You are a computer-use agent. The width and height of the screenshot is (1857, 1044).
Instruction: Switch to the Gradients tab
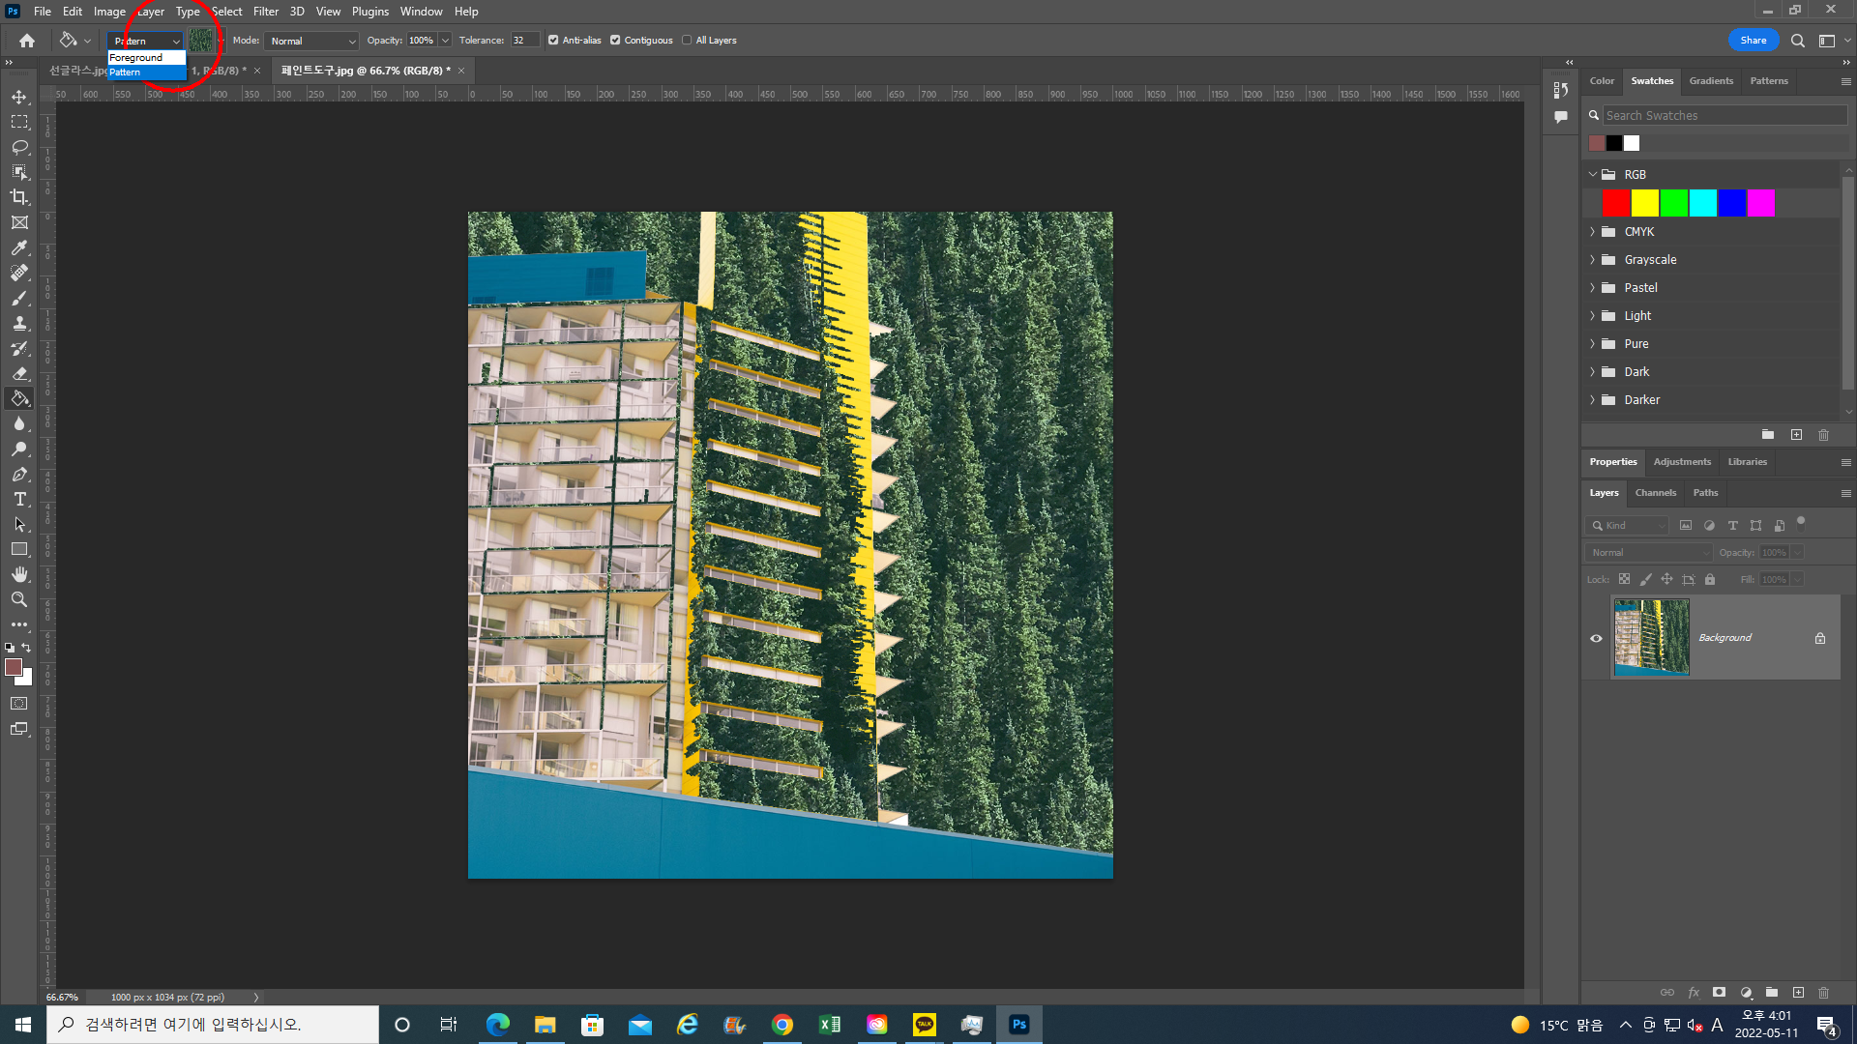[1711, 81]
